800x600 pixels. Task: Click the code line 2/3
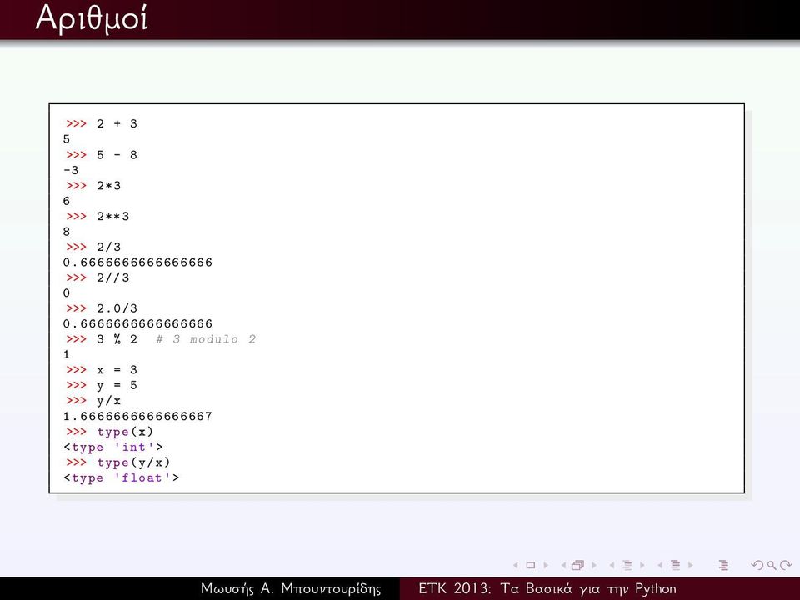tap(108, 247)
